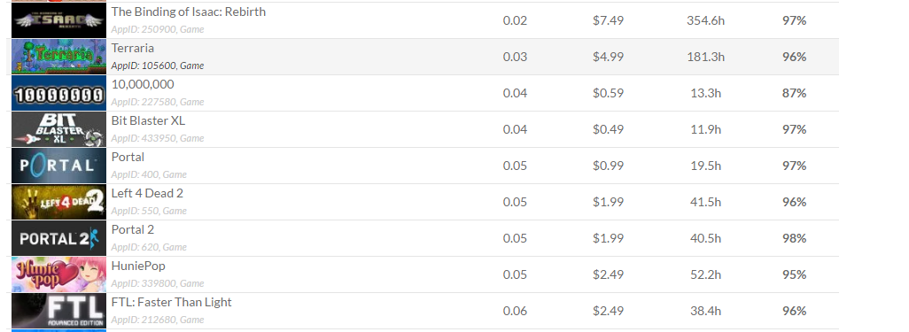
Task: Follow the HuniePop title link
Action: (138, 266)
